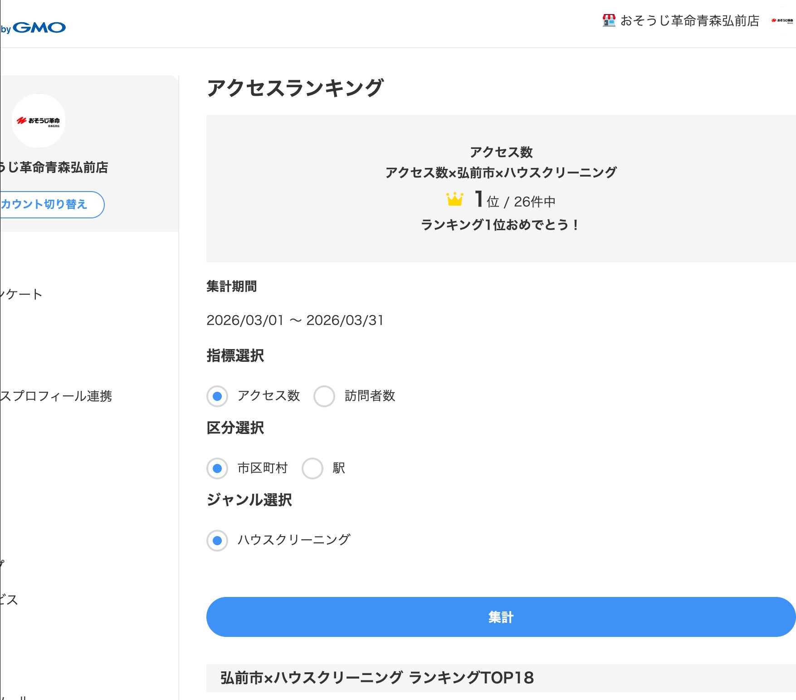Click the アクセスランキング page heading

click(295, 88)
